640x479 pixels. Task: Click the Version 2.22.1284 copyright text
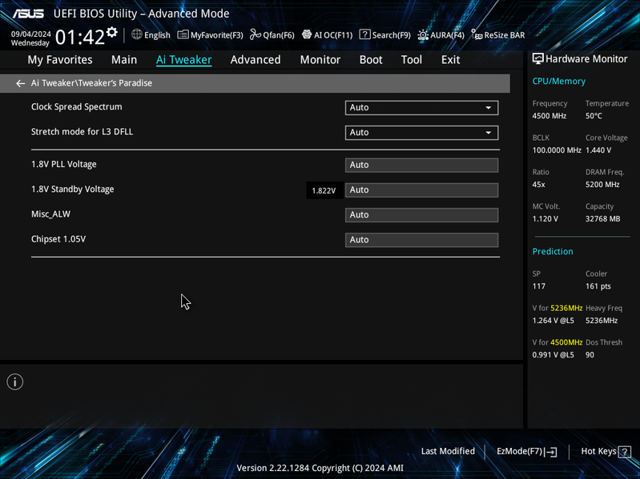click(320, 469)
